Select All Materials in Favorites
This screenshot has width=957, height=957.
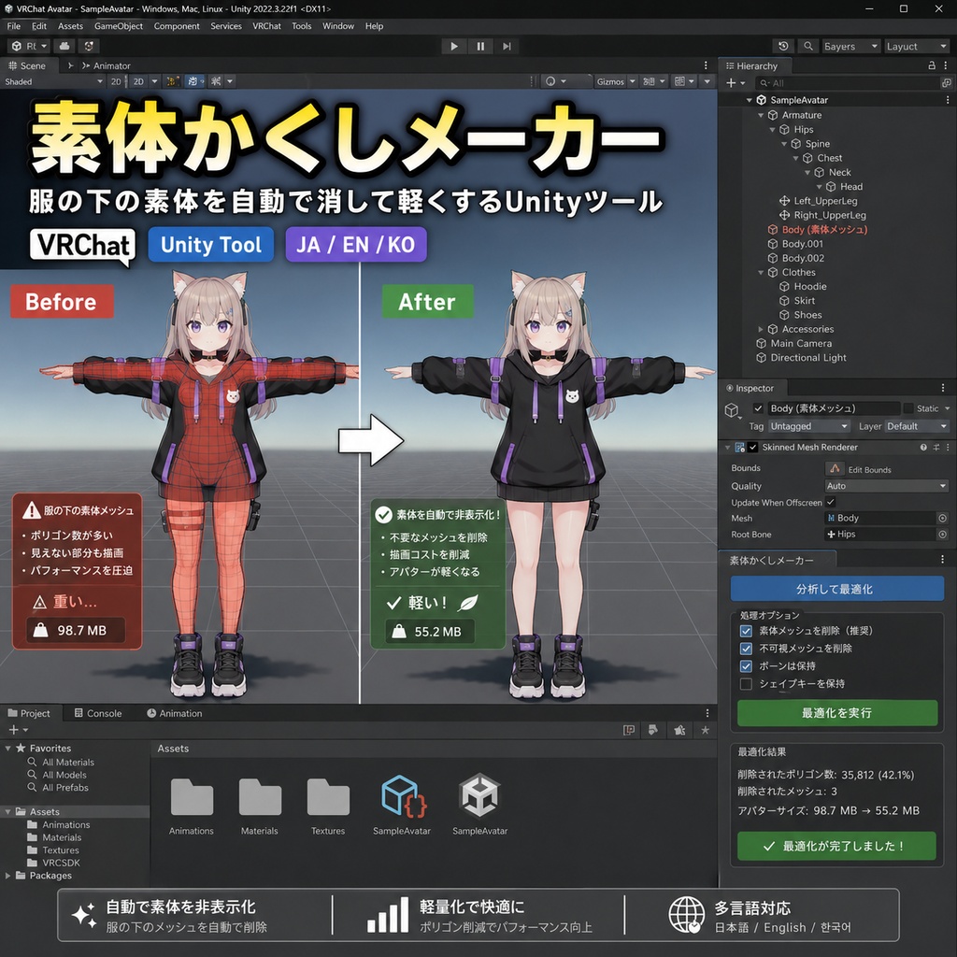click(61, 763)
